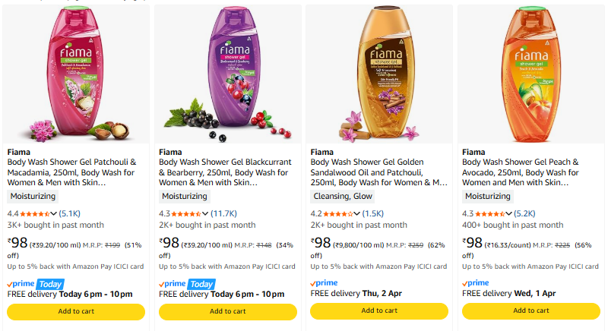The height and width of the screenshot is (331, 608).
Task: Add Blackcurrant & Bearberry gel to cart
Action: [x=227, y=311]
